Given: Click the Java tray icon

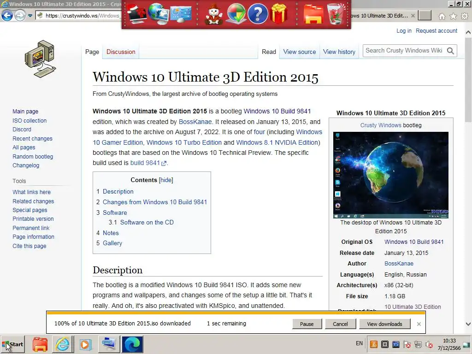Looking at the screenshot, I should [x=373, y=344].
